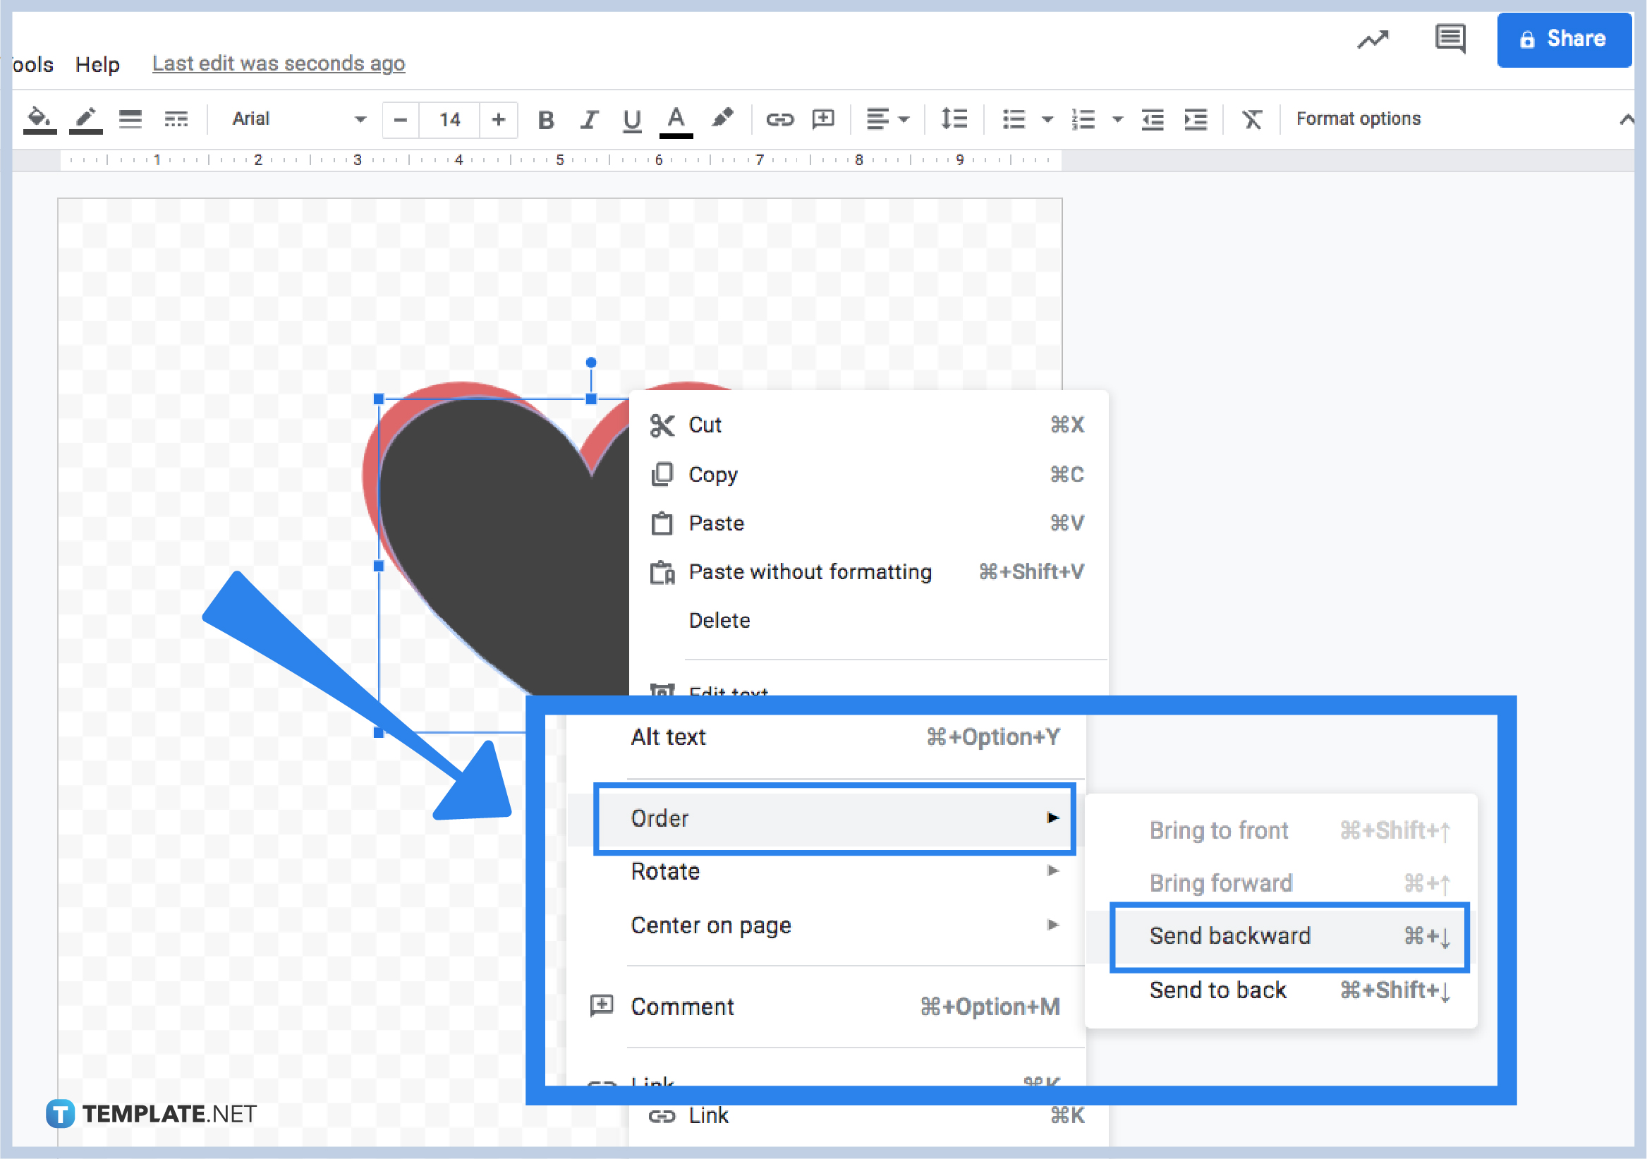Open Format options
Image resolution: width=1647 pixels, height=1159 pixels.
[x=1358, y=119]
